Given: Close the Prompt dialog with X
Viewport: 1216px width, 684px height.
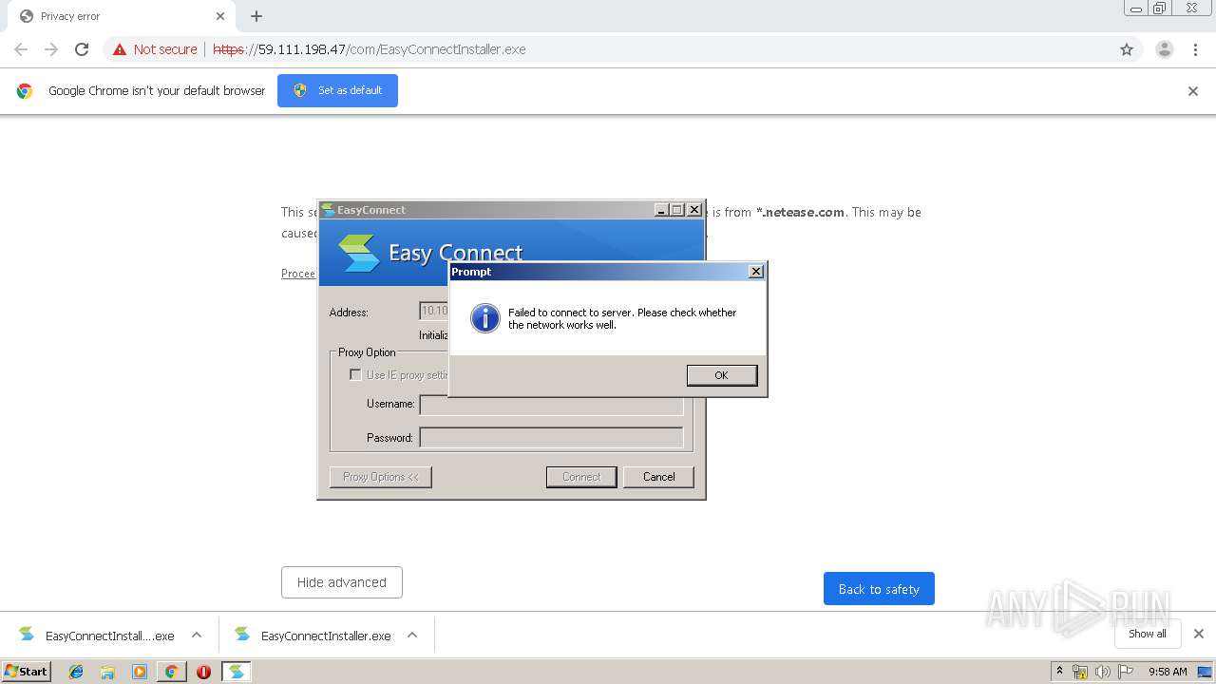Looking at the screenshot, I should 756,272.
